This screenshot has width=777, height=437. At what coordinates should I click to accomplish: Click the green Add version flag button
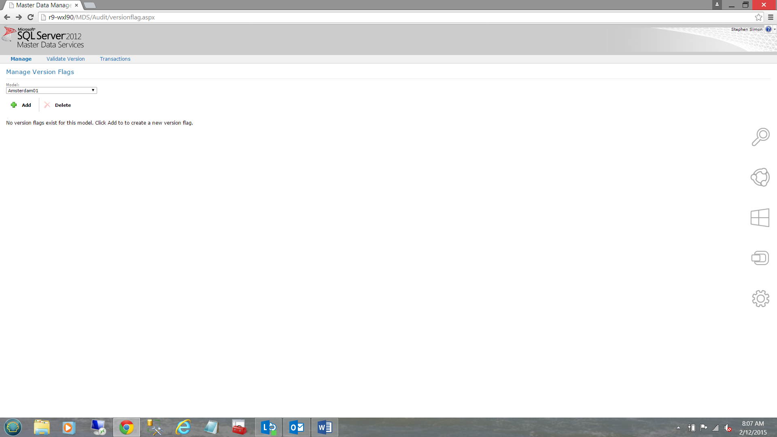tap(21, 105)
